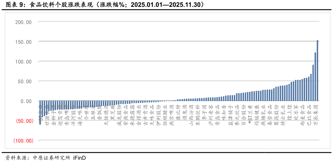Select the 山西汾酒 x-axis label
This screenshot has height=162, width=333.
pos(191,115)
